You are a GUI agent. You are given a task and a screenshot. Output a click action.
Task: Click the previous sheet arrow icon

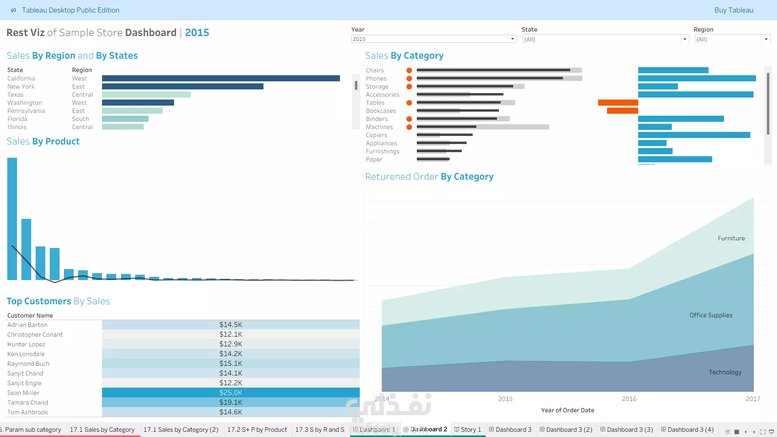745,432
